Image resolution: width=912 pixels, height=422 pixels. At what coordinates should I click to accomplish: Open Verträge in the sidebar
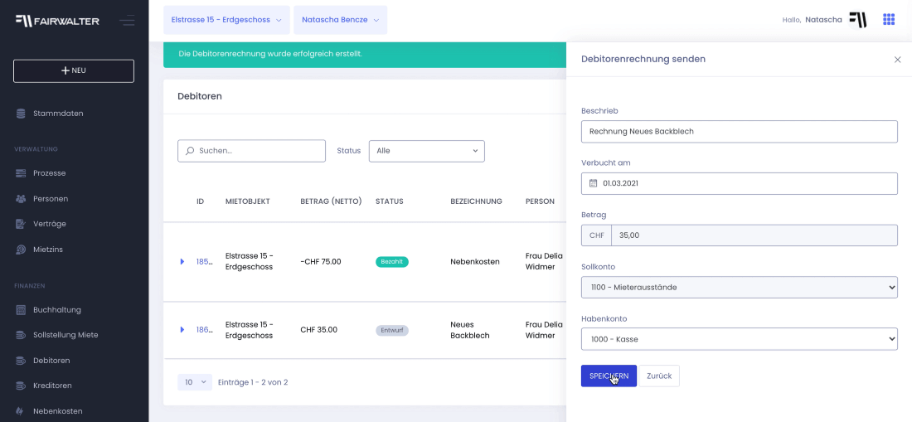(50, 224)
